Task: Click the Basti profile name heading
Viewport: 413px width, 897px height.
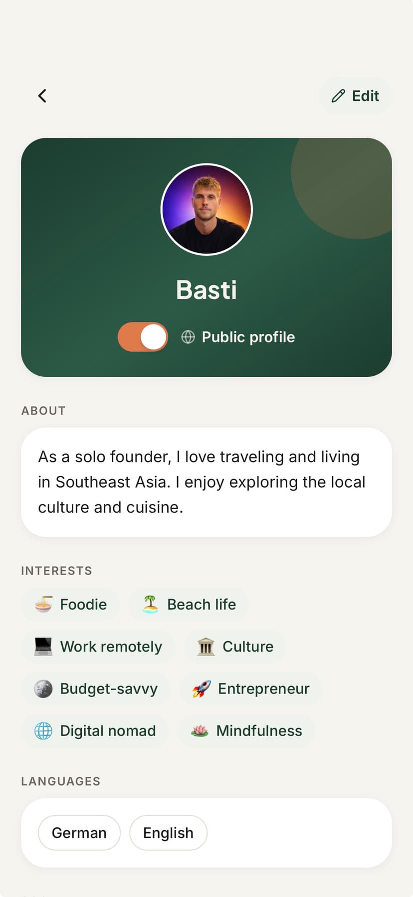Action: tap(206, 290)
